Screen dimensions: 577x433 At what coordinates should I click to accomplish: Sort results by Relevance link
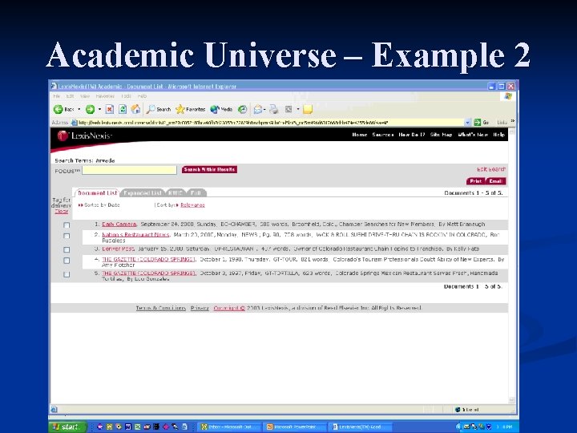[192, 205]
